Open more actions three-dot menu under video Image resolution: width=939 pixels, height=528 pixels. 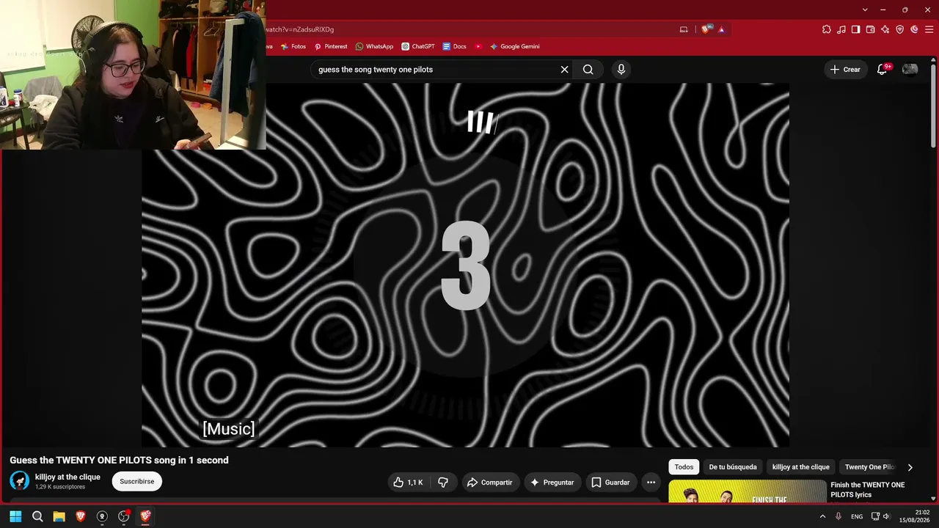(x=651, y=483)
